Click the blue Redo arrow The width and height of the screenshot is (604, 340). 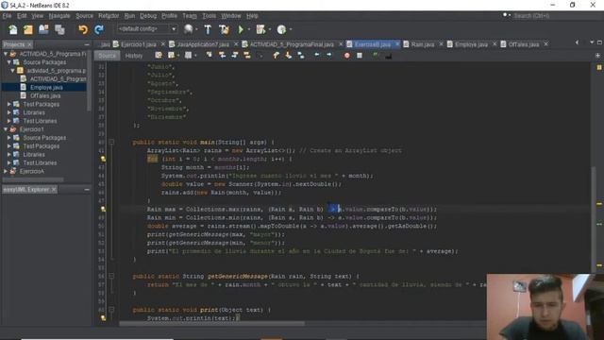(98, 29)
